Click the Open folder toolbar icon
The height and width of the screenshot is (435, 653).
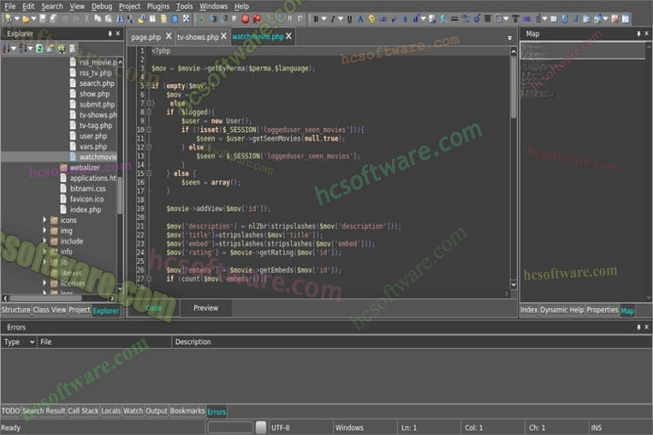pos(25,19)
